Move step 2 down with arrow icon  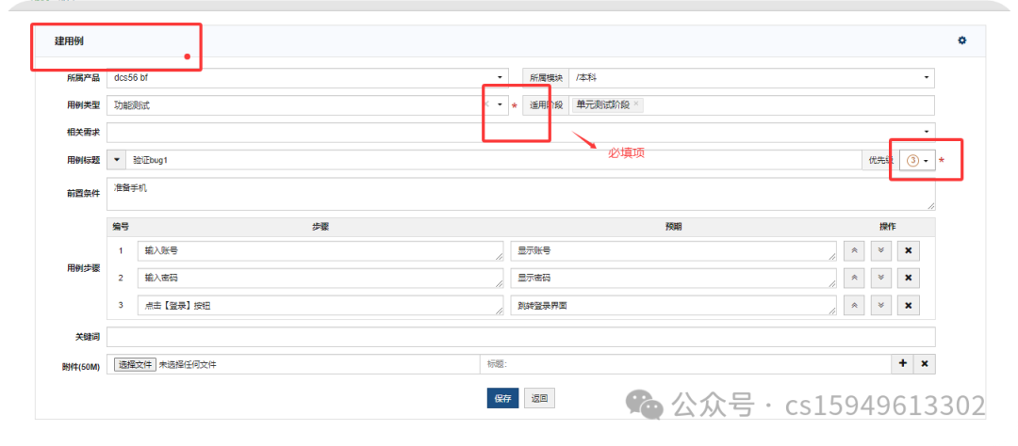(x=880, y=278)
